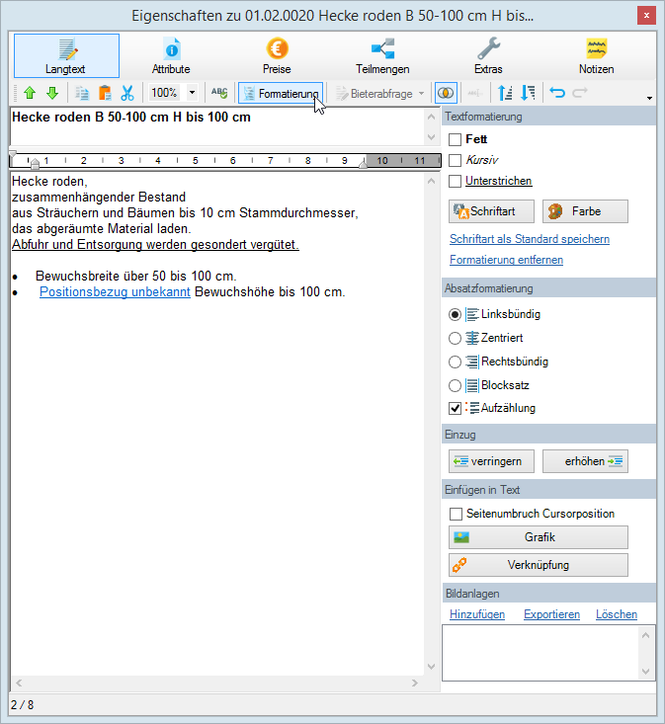Click the short text title field

coord(217,126)
